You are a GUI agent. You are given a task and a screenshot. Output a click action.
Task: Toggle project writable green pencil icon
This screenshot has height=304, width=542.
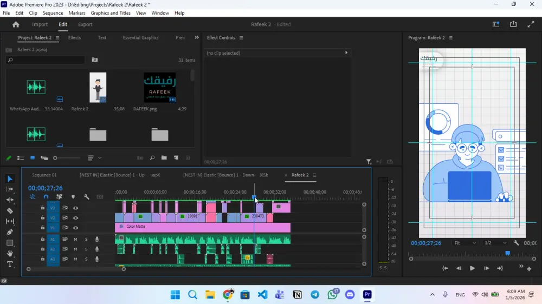click(9, 158)
